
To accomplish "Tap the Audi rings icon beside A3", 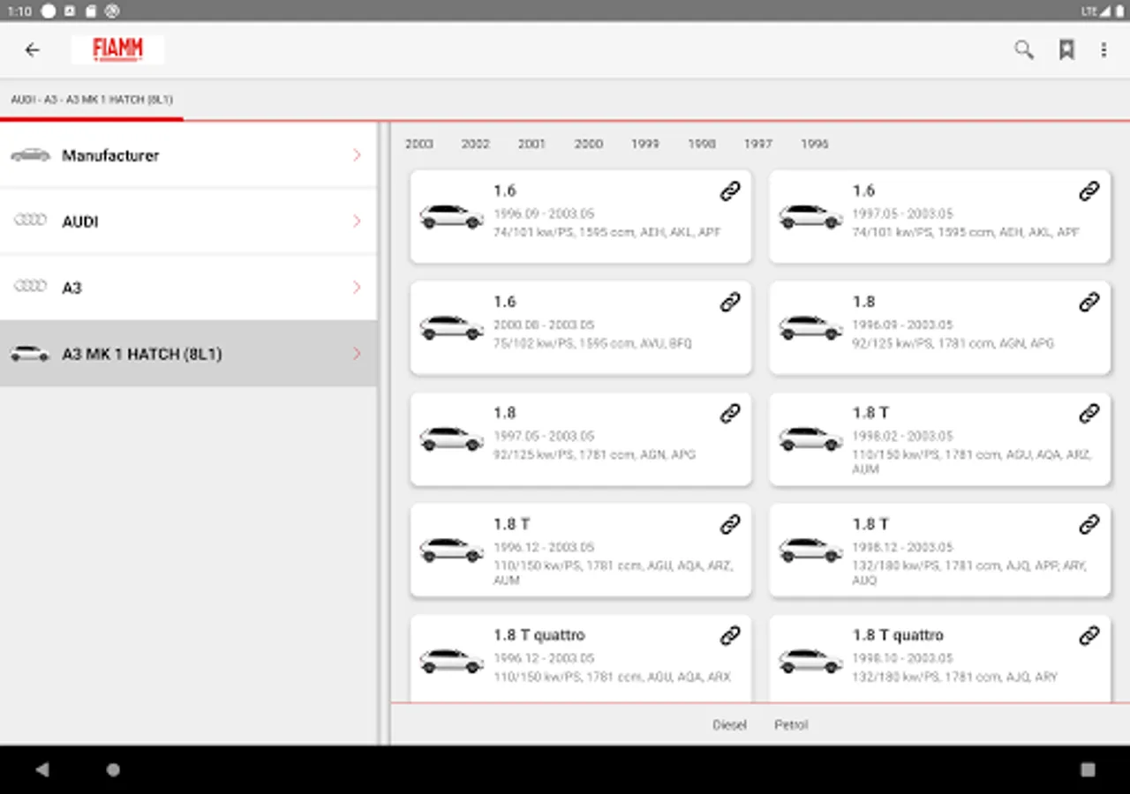I will (30, 286).
